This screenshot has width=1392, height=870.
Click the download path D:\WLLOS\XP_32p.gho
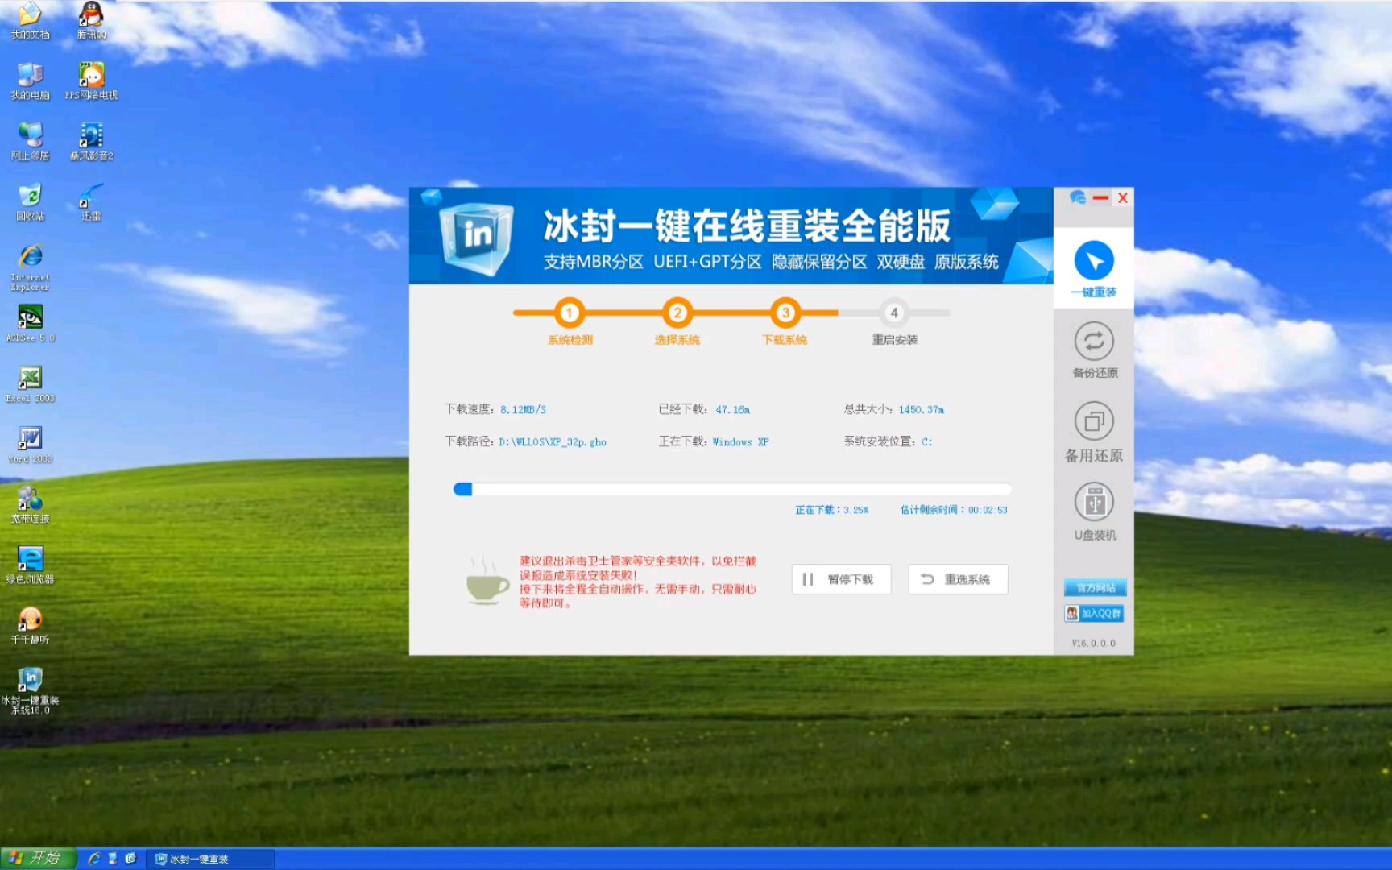(553, 441)
